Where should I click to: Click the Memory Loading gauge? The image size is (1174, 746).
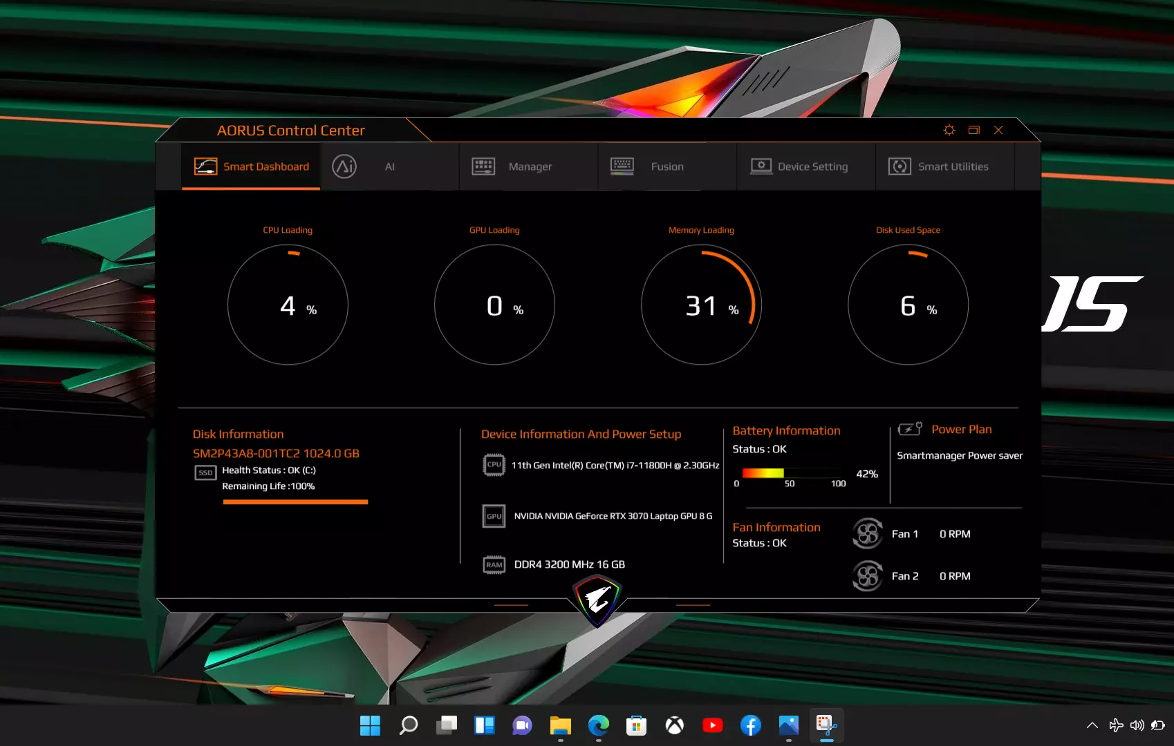point(701,305)
